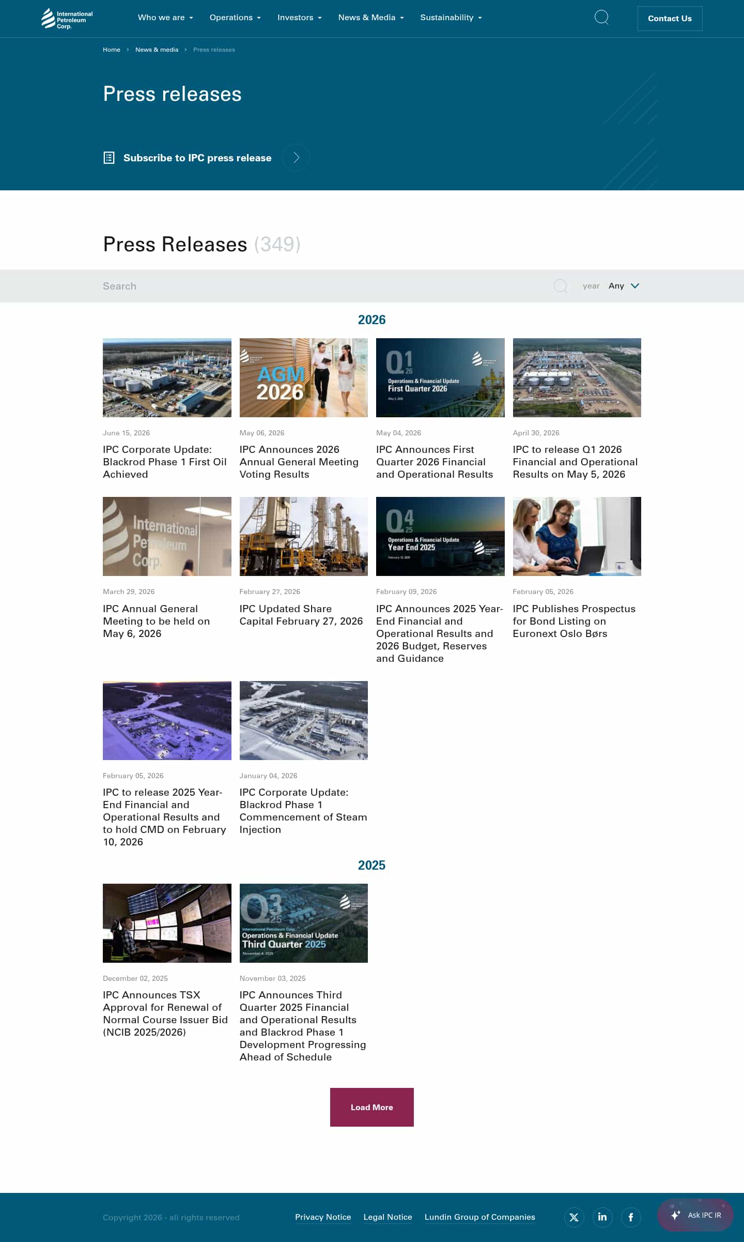Open 'Blackrod Phase 1 Commencement of Steam Injection' headline

(303, 811)
